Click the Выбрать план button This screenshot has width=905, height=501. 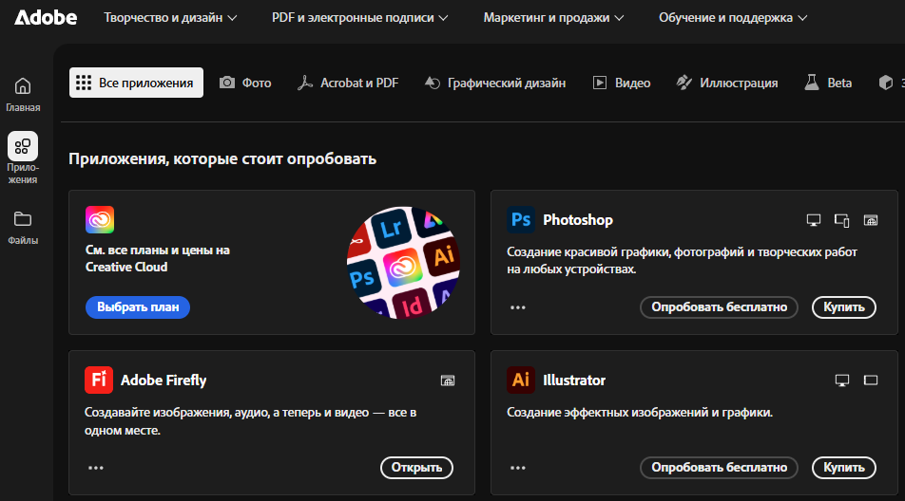pyautogui.click(x=138, y=306)
